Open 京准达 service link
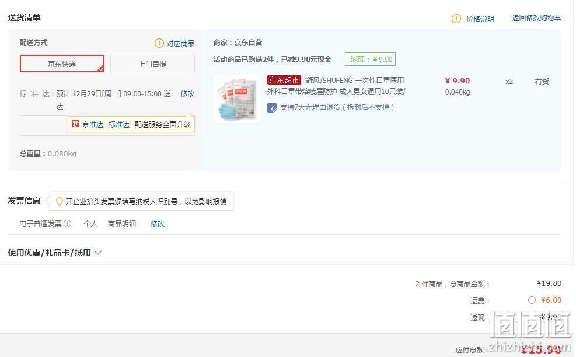The width and height of the screenshot is (576, 357). click(93, 124)
